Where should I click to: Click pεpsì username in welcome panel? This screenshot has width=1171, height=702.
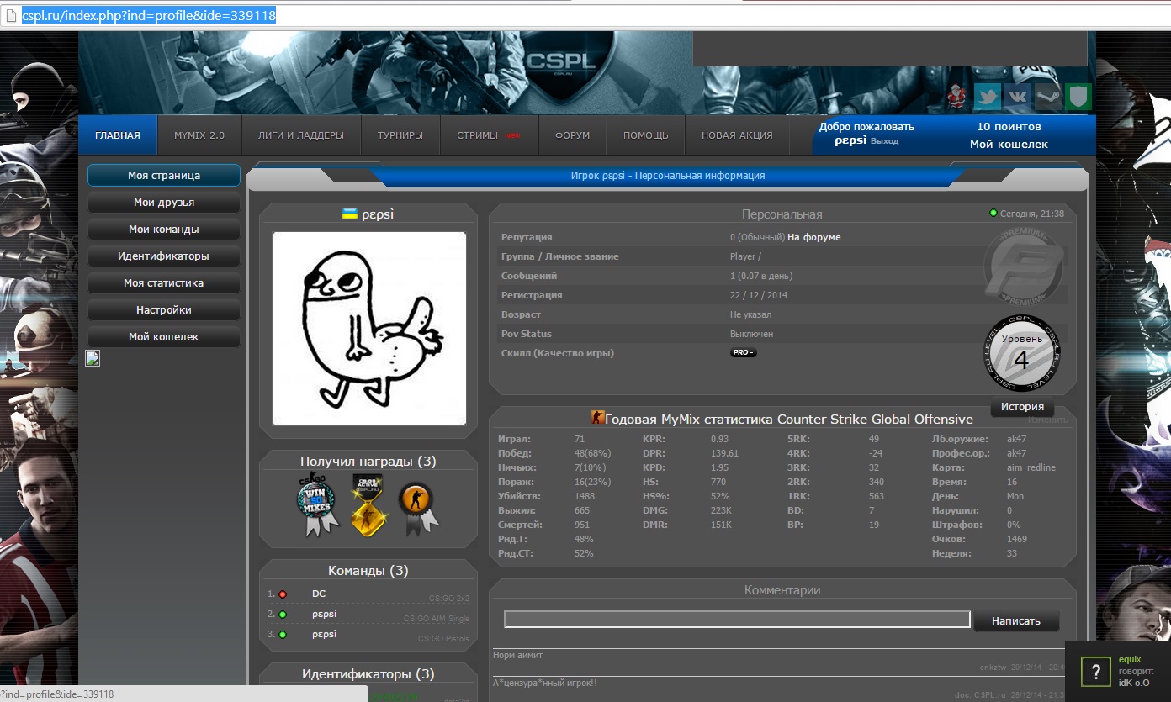[850, 141]
